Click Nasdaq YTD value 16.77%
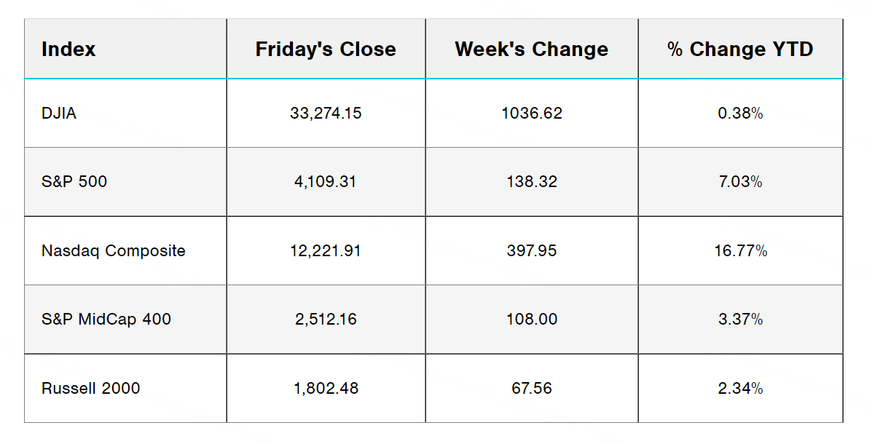This screenshot has width=872, height=444. tap(740, 251)
